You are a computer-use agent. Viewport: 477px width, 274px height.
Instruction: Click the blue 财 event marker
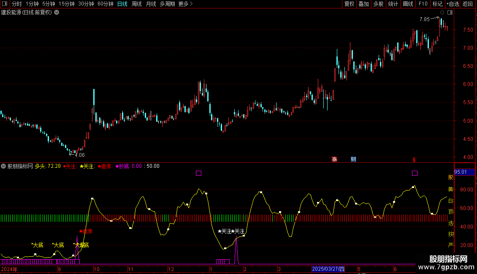tap(353, 159)
